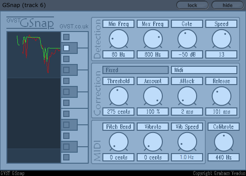The height and width of the screenshot is (176, 246).
Task: Adjust the Gate knob
Action: [x=187, y=39]
